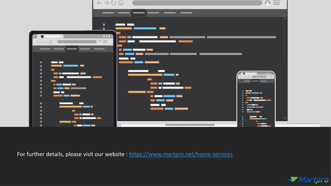
Task: Open the martpro.net/home-services hyperlink
Action: tap(181, 154)
